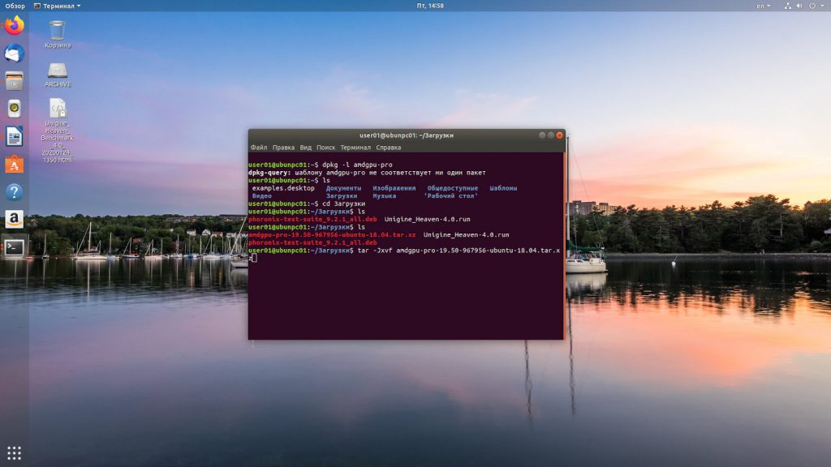The image size is (831, 467).
Task: Open the system status menu via volume icon
Action: click(799, 6)
